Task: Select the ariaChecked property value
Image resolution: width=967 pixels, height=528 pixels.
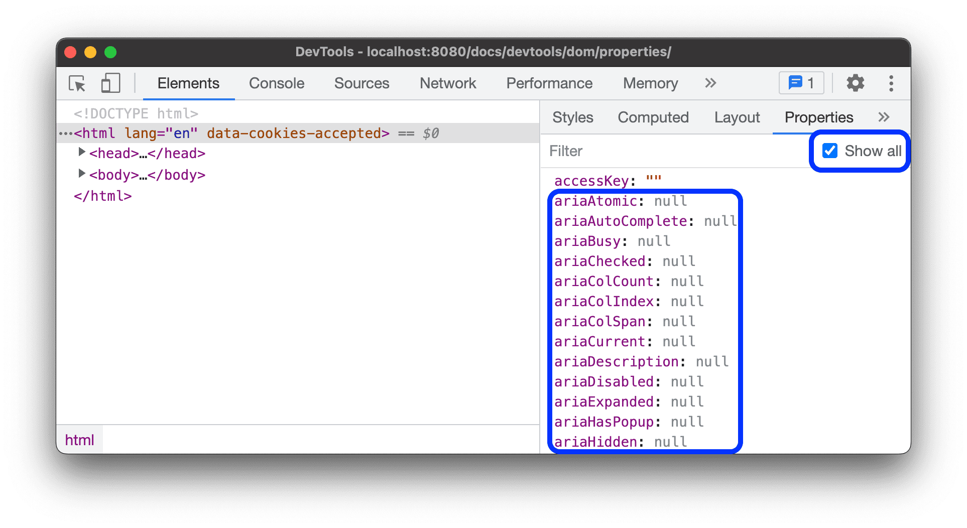Action: (x=679, y=261)
